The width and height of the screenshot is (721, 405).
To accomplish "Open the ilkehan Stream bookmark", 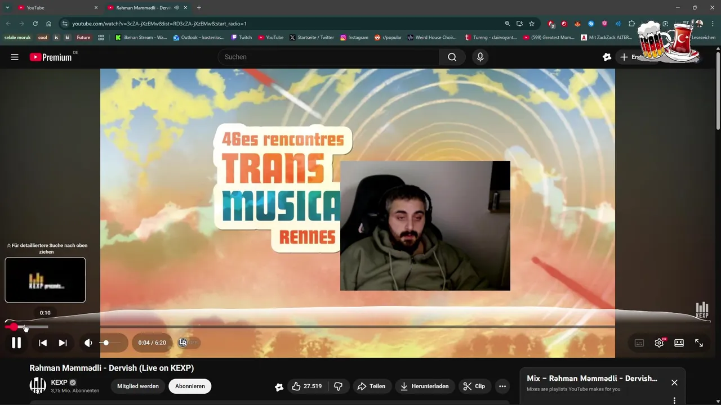I will coord(141,38).
